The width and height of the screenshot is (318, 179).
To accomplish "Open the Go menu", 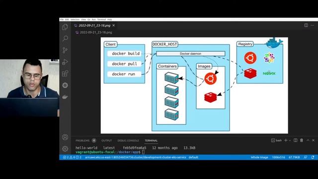I will (x=89, y=19).
